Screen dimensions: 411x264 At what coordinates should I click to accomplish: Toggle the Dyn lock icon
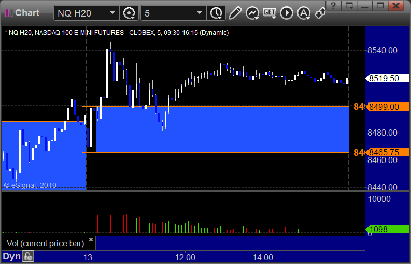[28, 256]
